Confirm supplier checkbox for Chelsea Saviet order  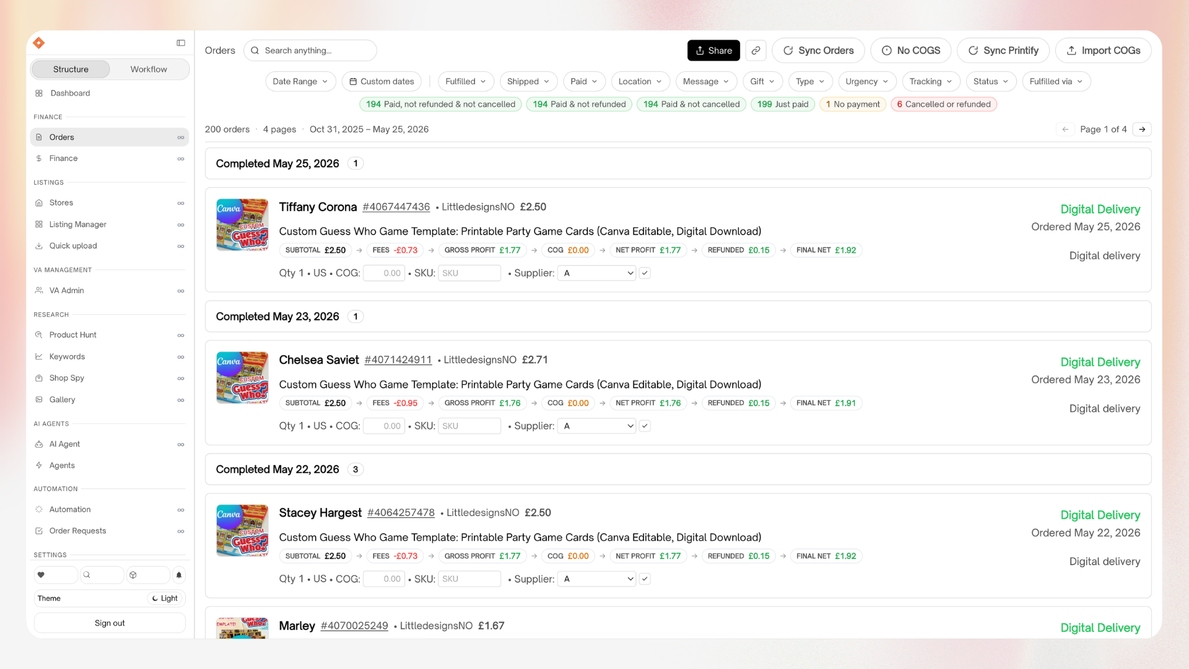[645, 426]
